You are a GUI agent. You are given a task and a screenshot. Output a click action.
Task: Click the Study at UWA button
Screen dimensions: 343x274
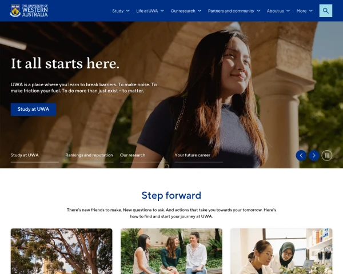(33, 109)
